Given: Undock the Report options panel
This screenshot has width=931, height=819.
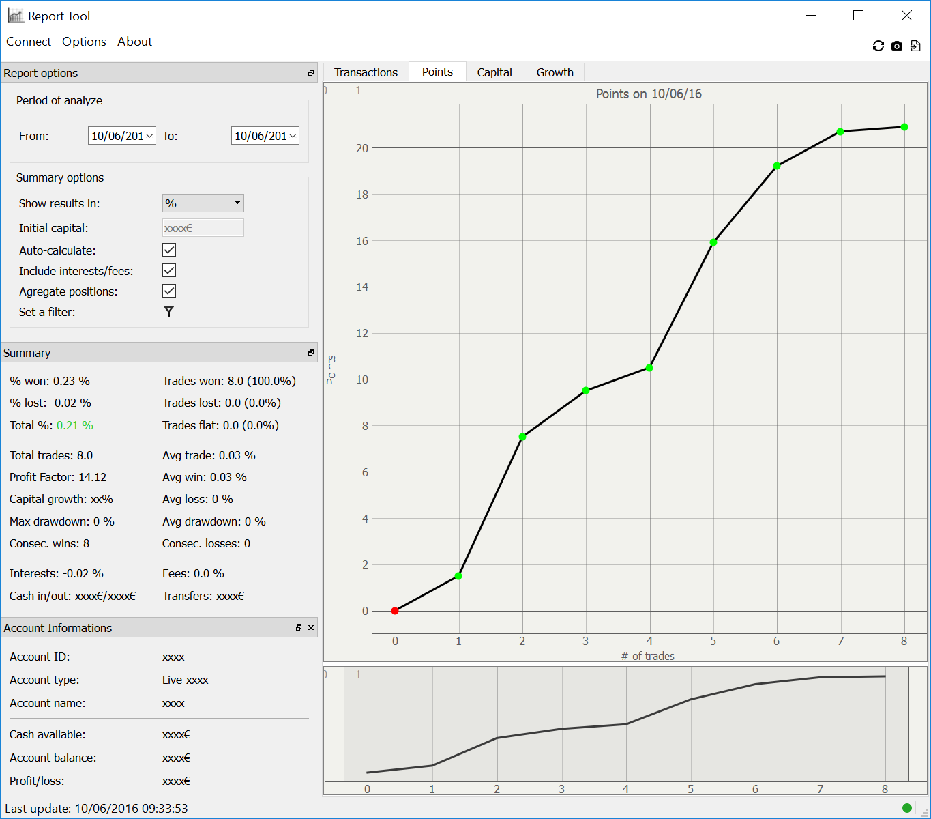Looking at the screenshot, I should point(311,73).
